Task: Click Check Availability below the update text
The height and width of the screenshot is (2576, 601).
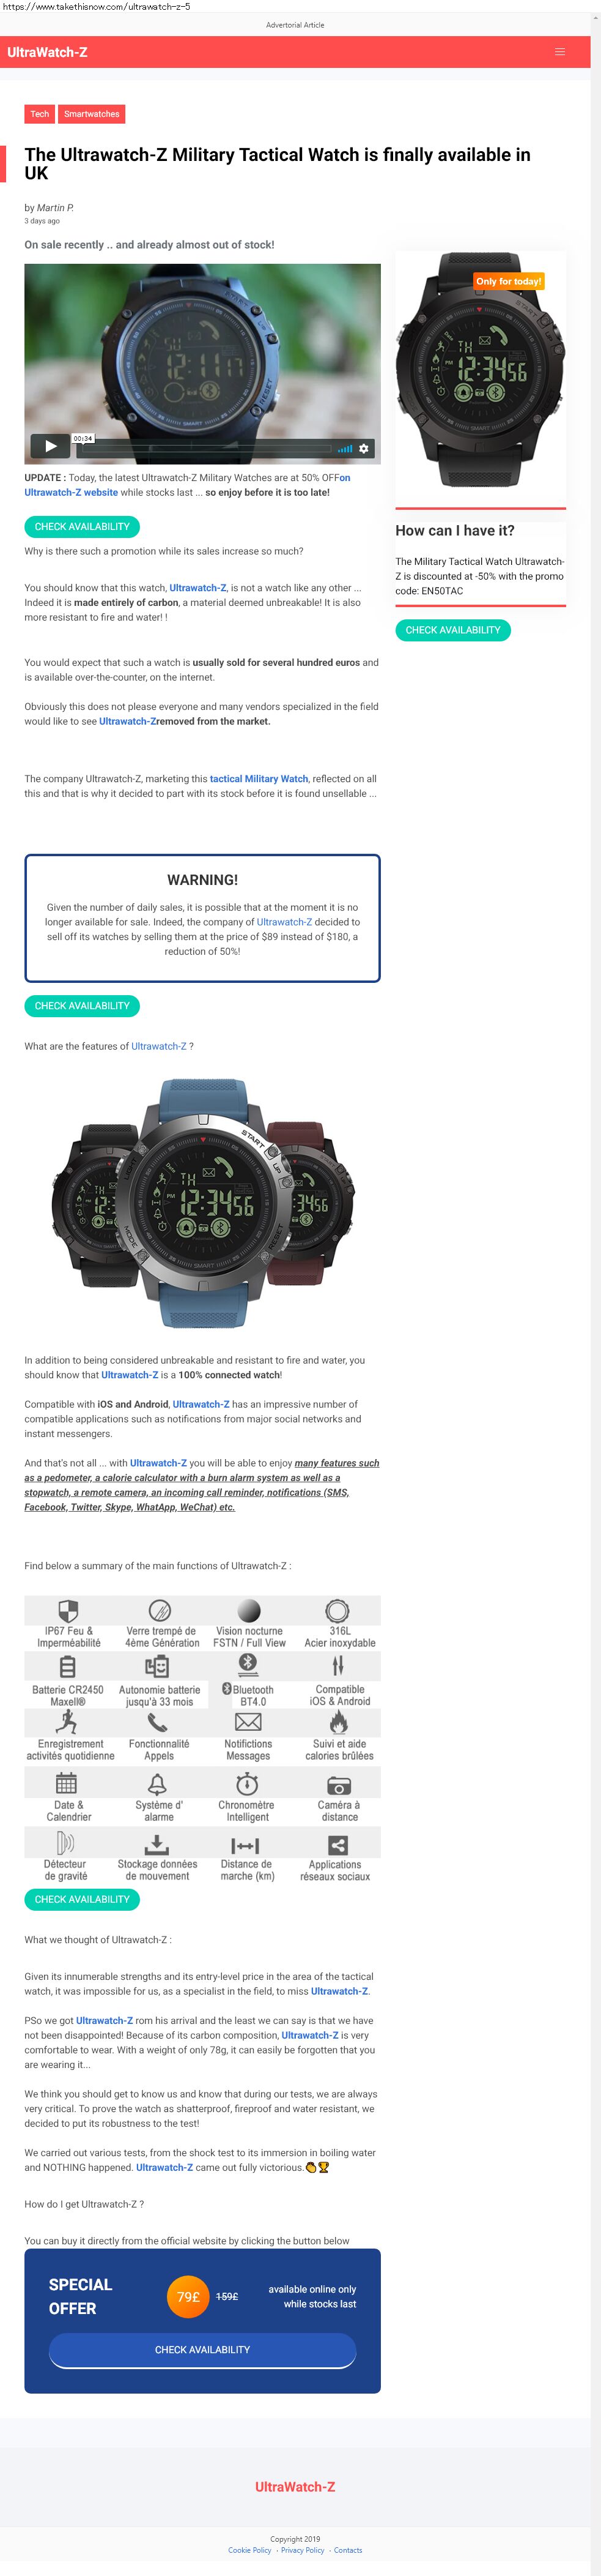Action: pyautogui.click(x=82, y=526)
